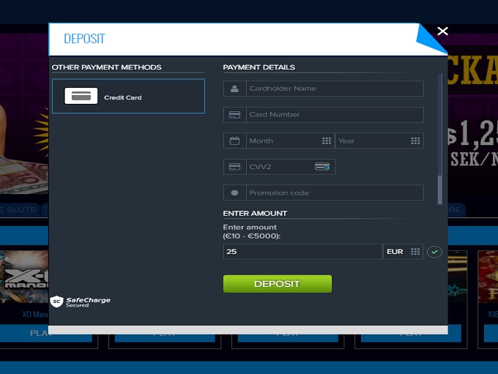Click the CVV2 input field
The height and width of the screenshot is (374, 498).
tap(280, 167)
